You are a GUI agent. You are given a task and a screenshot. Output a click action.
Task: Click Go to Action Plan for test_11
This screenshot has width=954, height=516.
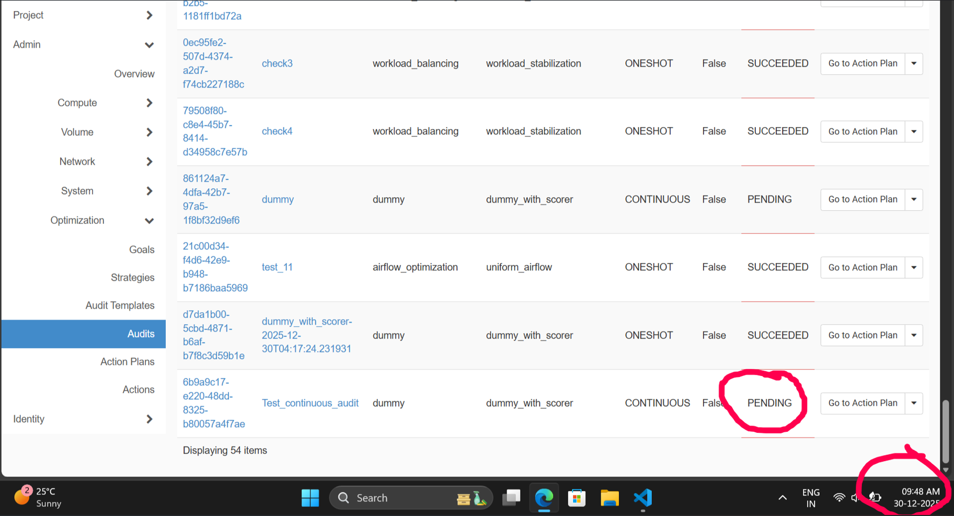coord(863,267)
